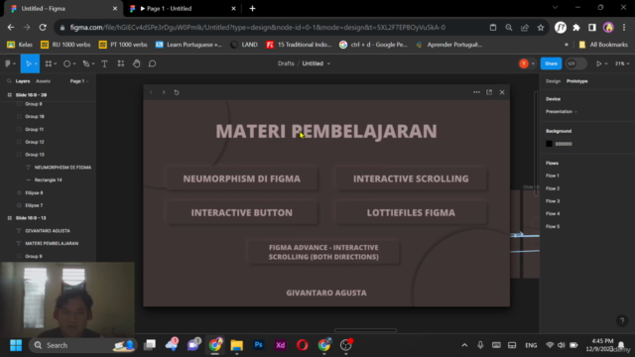Switch to the Layers tab
The height and width of the screenshot is (357, 635).
[x=23, y=81]
